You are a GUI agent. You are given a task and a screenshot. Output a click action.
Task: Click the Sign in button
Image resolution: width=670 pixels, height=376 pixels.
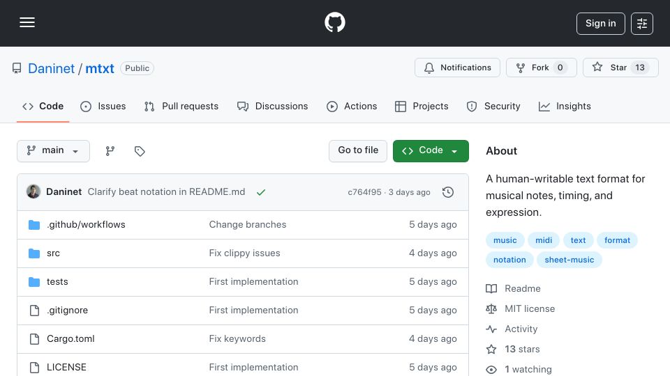click(x=600, y=24)
